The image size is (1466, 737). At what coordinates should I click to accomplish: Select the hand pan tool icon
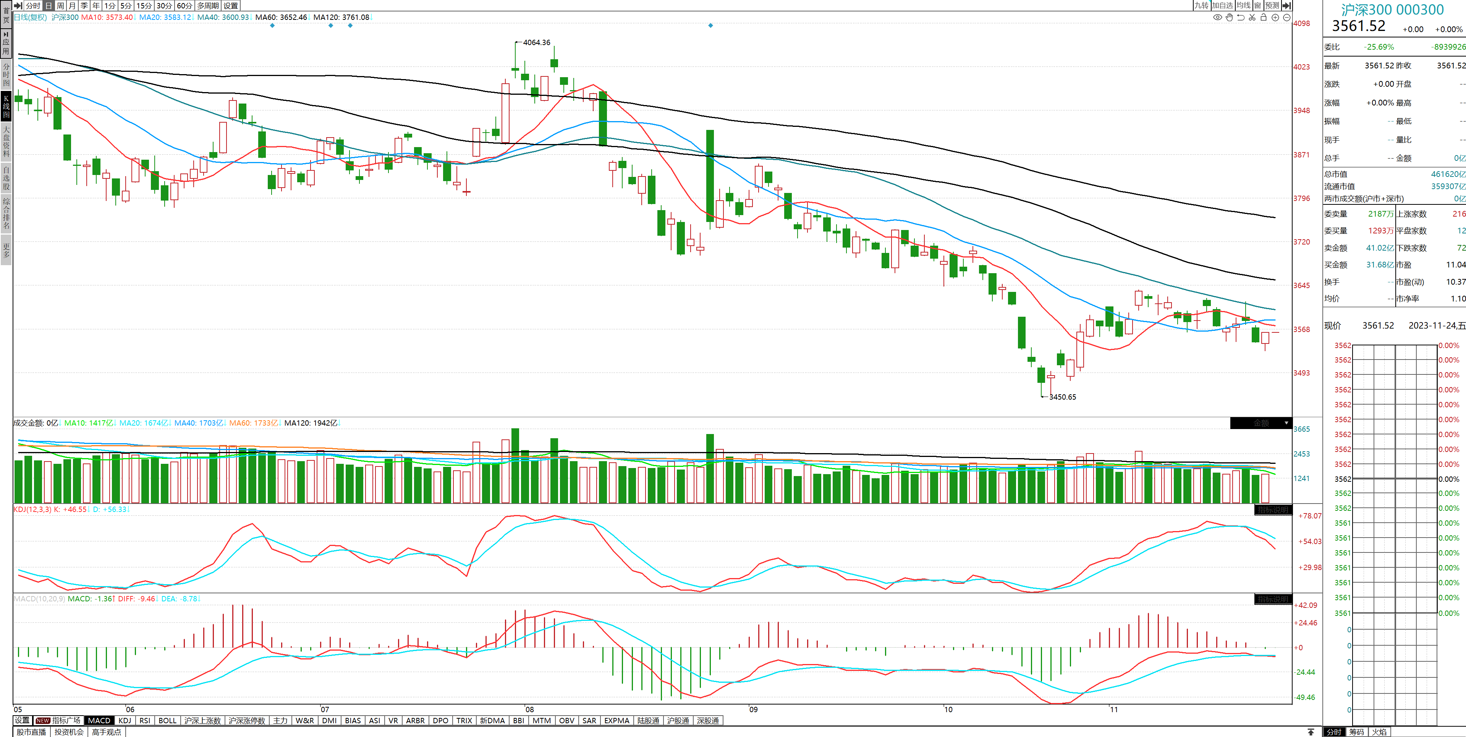(x=1229, y=18)
